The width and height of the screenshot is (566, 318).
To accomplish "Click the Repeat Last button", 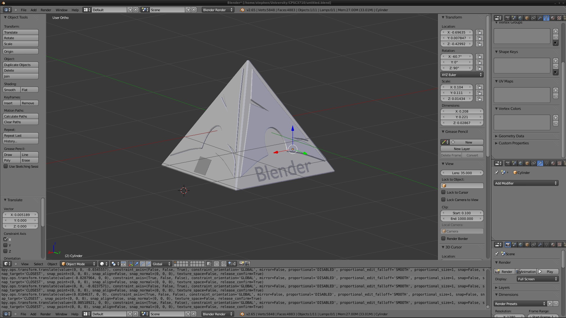I will (x=21, y=136).
